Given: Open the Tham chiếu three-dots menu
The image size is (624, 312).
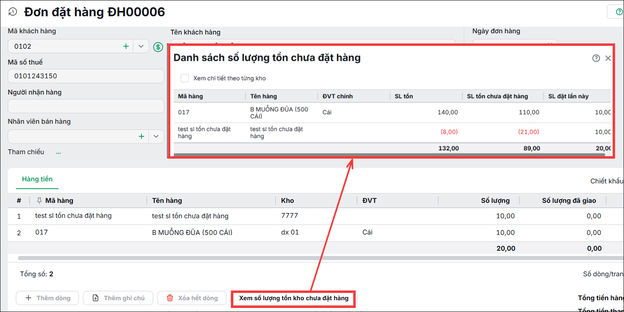Looking at the screenshot, I should (59, 153).
